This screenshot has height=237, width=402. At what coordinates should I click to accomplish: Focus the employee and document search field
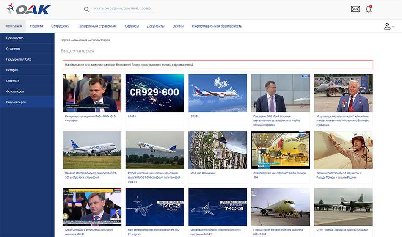124,9
